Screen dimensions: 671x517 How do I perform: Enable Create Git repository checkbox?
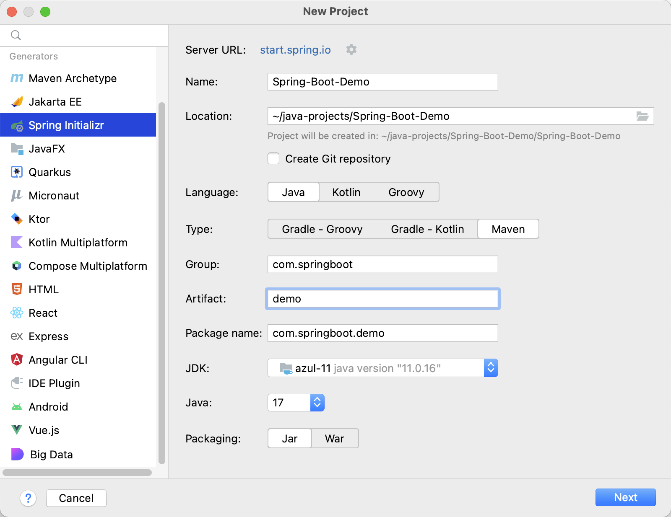[273, 159]
